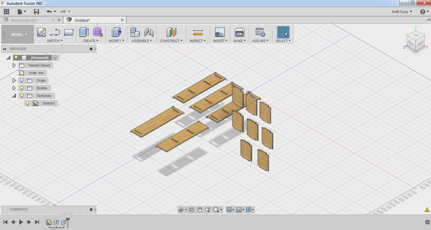
Task: Expand the Origin folder
Action: 14,80
